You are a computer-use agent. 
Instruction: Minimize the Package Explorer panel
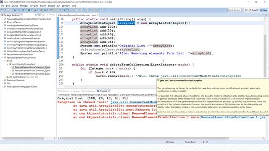coord(50,15)
